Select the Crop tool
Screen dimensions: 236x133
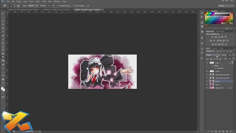(3, 28)
